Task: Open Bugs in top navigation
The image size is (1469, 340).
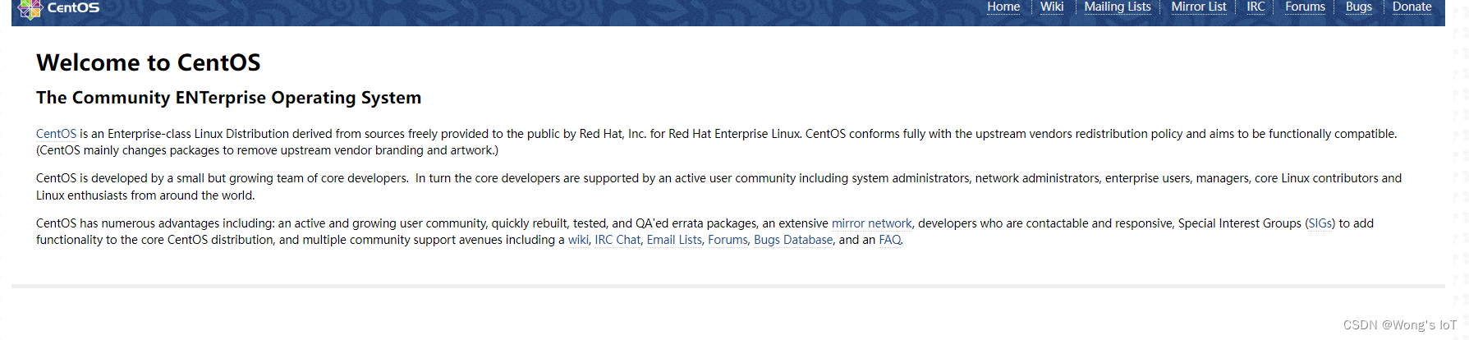Action: 1359,7
